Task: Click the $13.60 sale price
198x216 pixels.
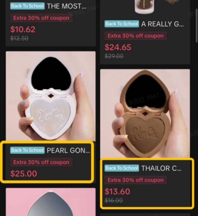Action: click(117, 191)
